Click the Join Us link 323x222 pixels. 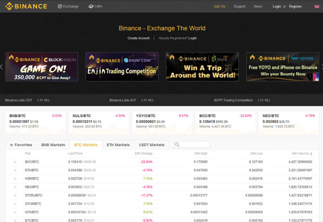click(x=220, y=6)
